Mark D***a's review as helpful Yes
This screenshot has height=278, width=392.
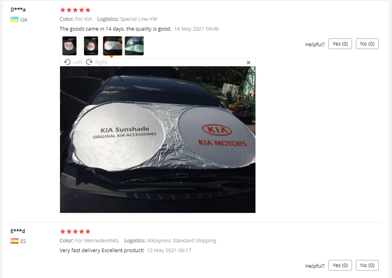pyautogui.click(x=340, y=44)
